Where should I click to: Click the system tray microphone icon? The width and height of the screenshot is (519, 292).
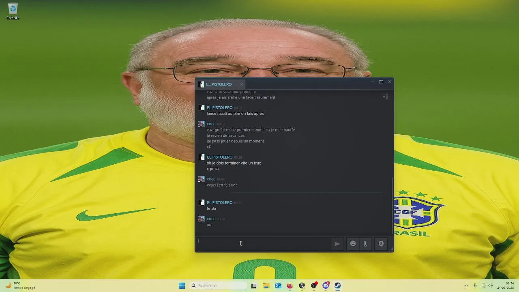point(475,286)
